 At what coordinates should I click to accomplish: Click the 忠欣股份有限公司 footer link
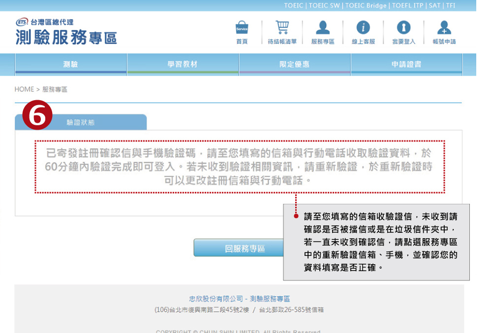pos(216,299)
